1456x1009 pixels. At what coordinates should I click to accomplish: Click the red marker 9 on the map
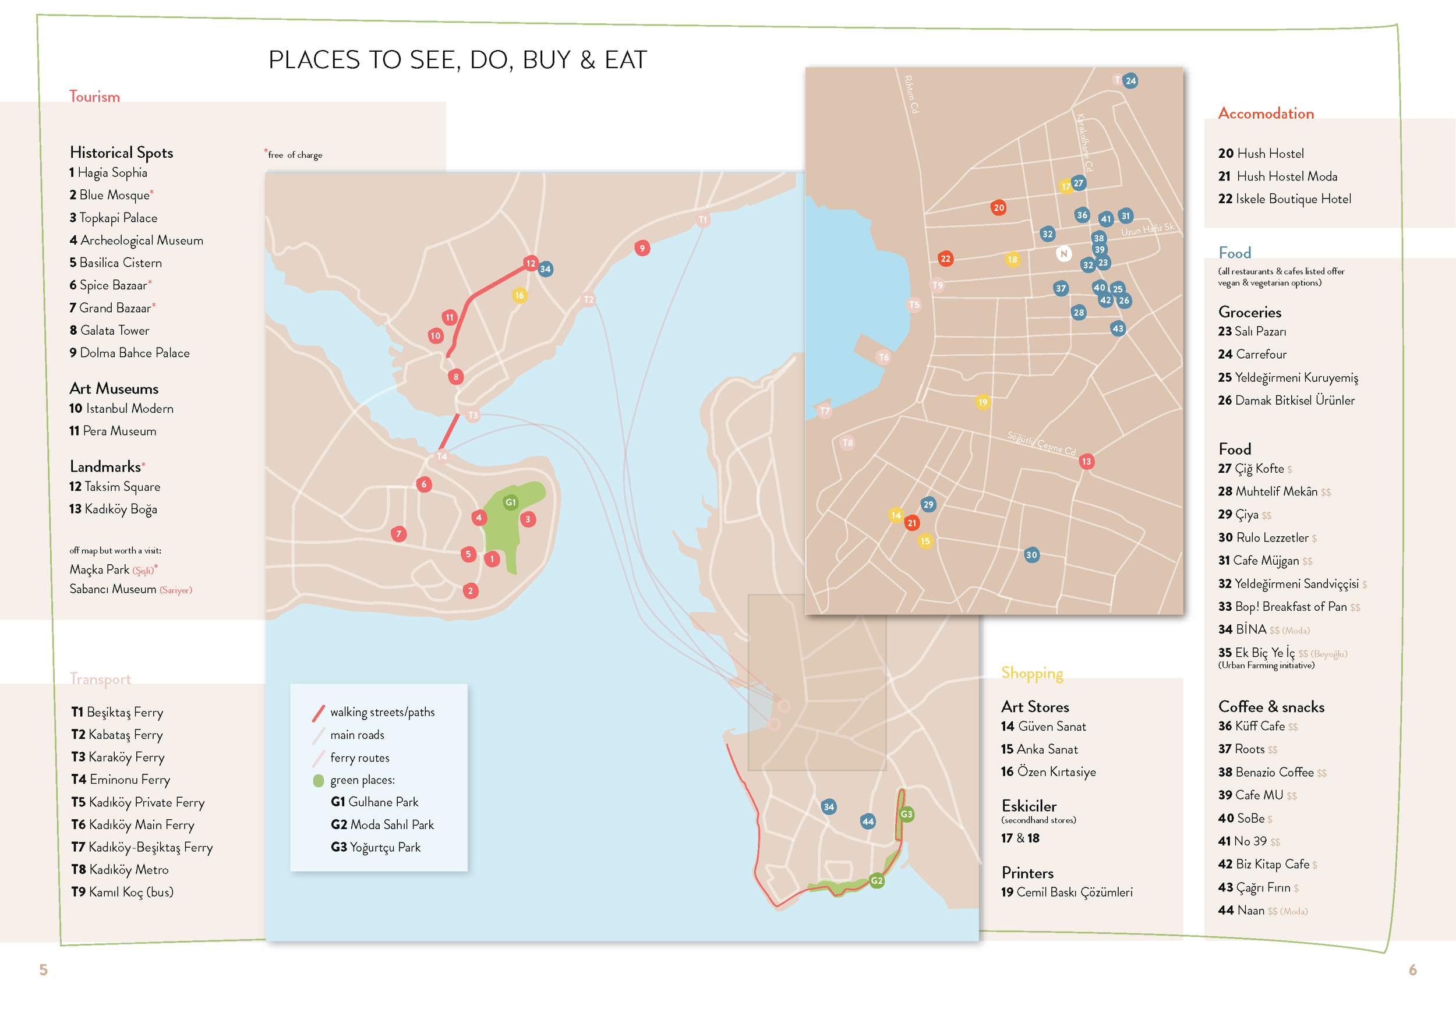[x=642, y=249]
